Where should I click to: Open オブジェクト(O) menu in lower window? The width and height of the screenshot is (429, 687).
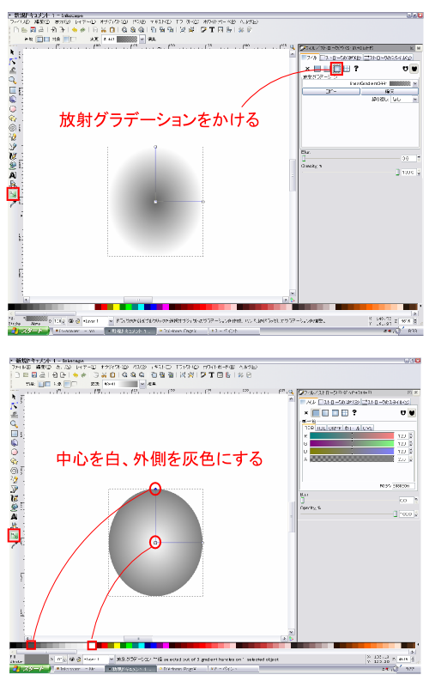115,367
